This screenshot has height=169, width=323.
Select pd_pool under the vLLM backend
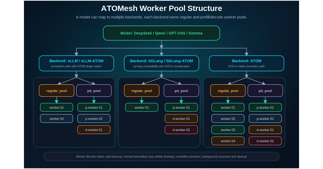tap(94, 91)
